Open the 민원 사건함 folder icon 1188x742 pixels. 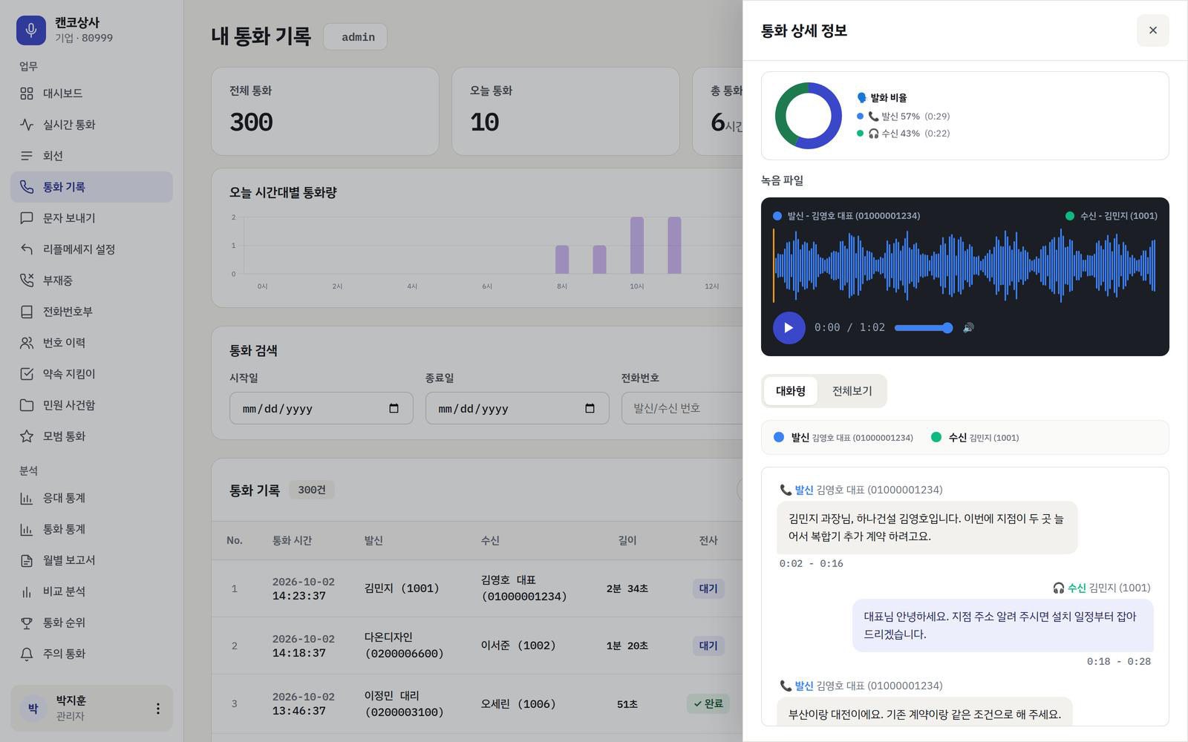[x=27, y=405]
